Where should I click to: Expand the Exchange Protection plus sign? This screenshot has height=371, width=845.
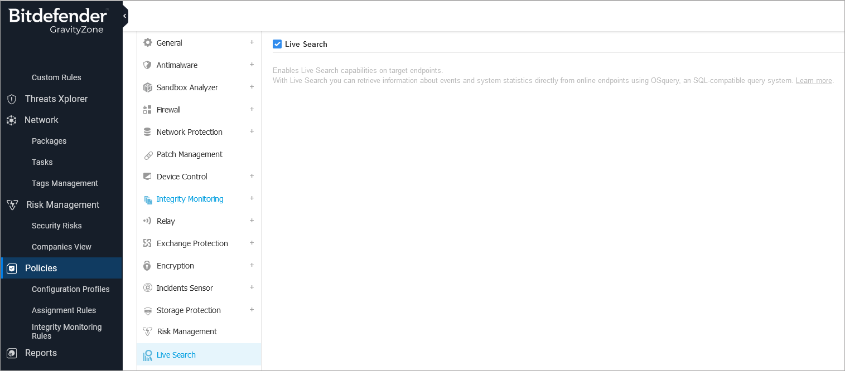click(252, 243)
